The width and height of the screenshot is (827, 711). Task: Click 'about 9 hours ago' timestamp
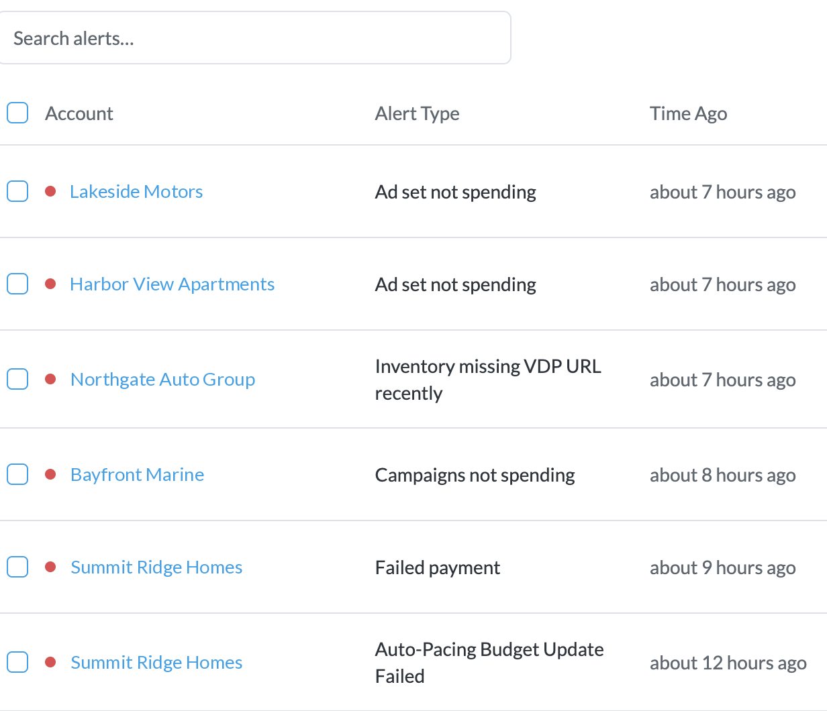tap(722, 568)
